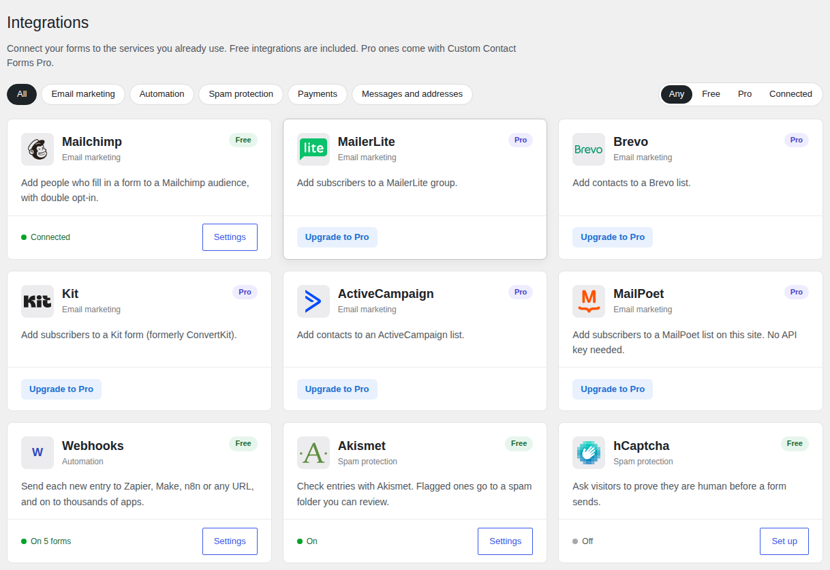Upgrade to Pro on Brevo card
This screenshot has height=570, width=830.
click(613, 237)
